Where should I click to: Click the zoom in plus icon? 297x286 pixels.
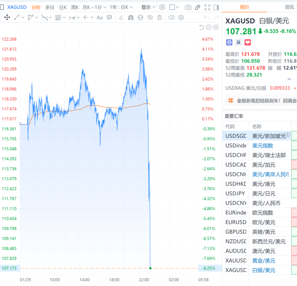point(216,27)
